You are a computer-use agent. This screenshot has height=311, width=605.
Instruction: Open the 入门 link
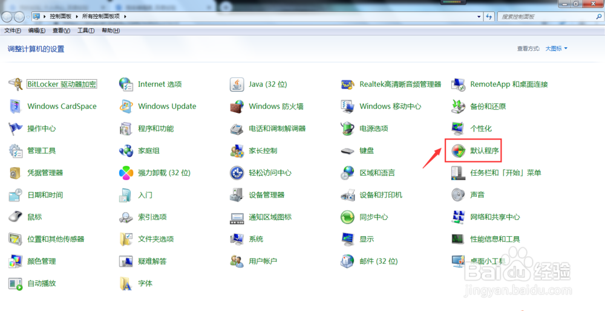(x=145, y=195)
